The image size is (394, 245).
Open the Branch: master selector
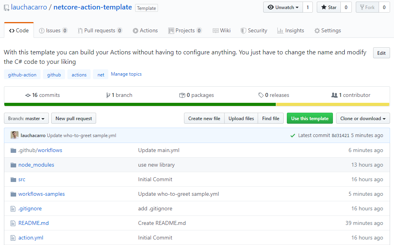point(26,118)
